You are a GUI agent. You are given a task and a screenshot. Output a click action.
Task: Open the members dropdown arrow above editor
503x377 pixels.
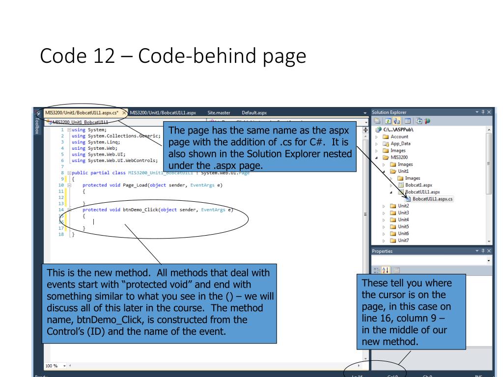tap(366, 122)
